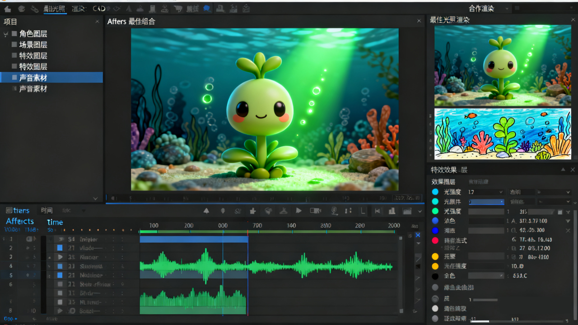Click the microphone icon in timeline toolbar

click(x=334, y=211)
